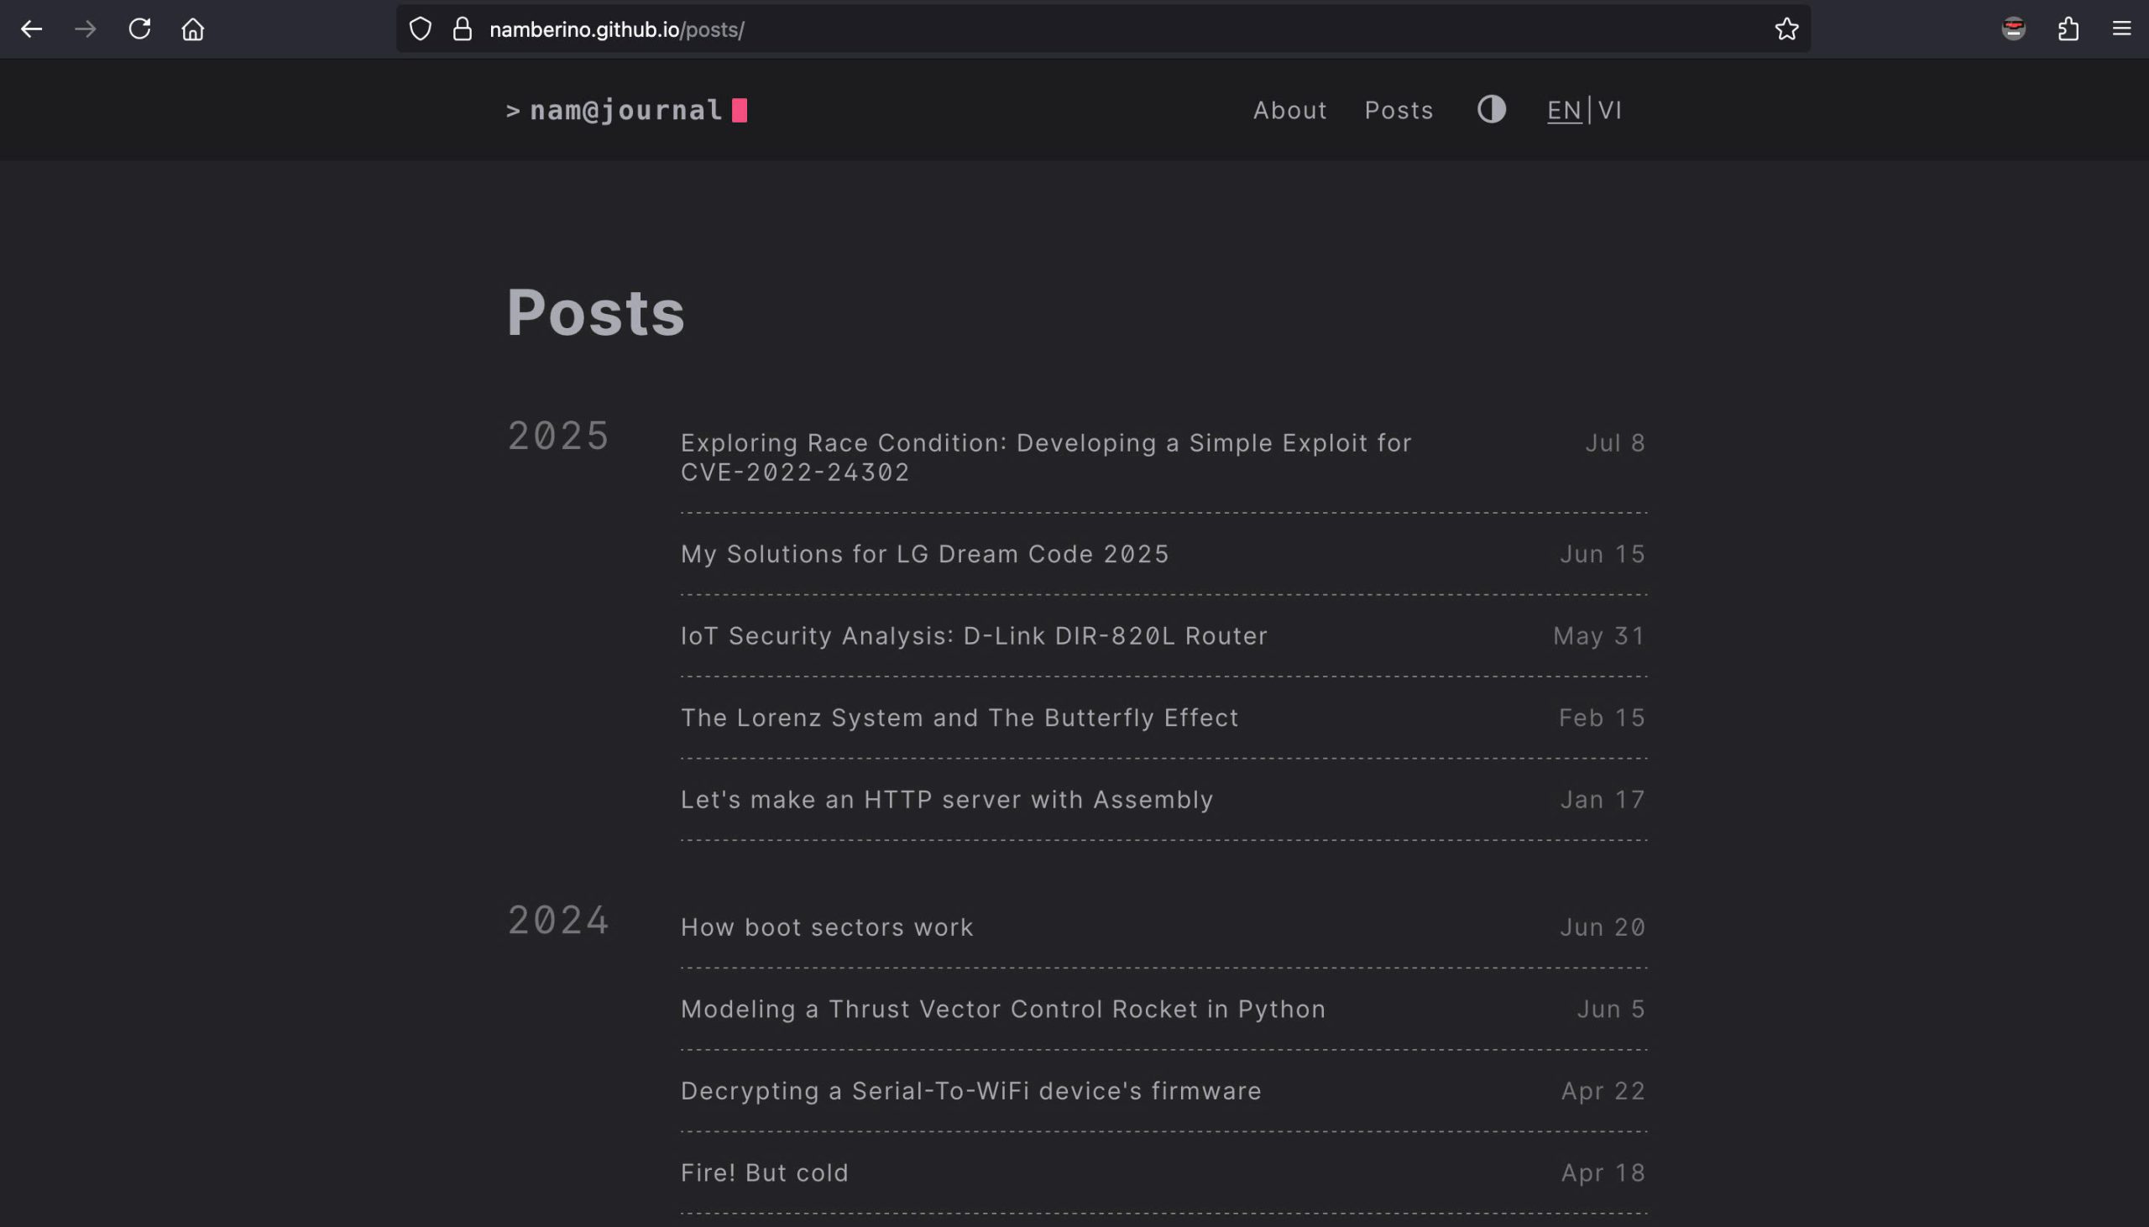Switch language to VI
Image resolution: width=2149 pixels, height=1227 pixels.
click(x=1609, y=111)
